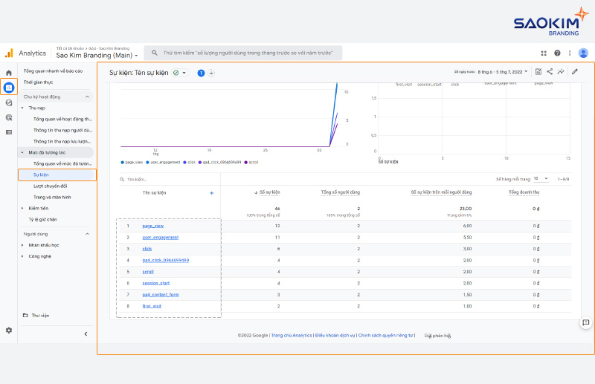Open Admin settings gear icon
The image size is (595, 384).
pyautogui.click(x=9, y=331)
